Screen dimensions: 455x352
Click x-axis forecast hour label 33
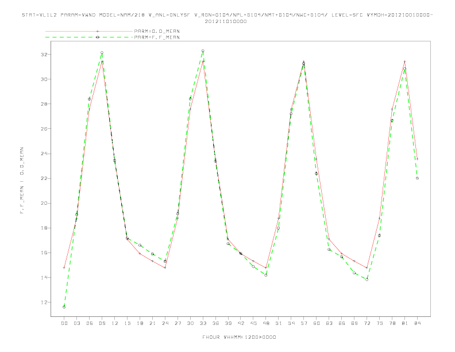tap(203, 323)
